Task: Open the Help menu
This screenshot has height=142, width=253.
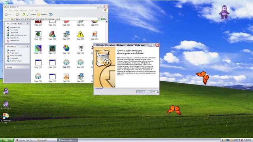Action: (x=37, y=10)
